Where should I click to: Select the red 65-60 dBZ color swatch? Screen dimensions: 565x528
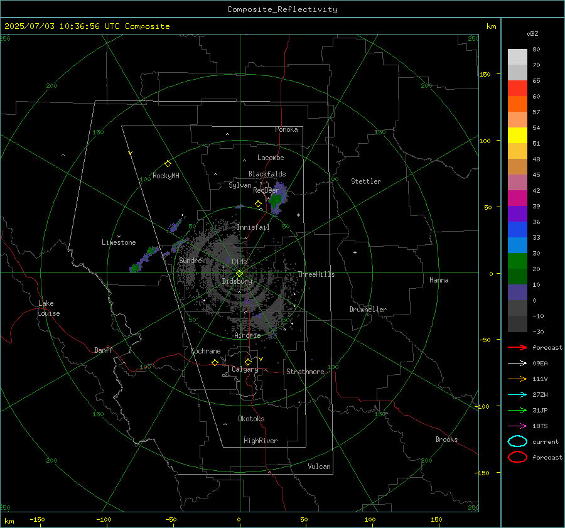(517, 89)
